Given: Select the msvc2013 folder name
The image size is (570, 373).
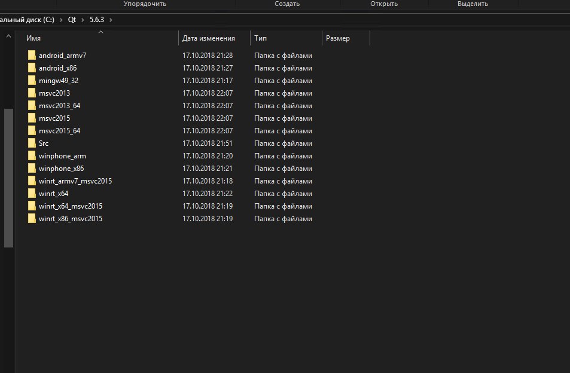Looking at the screenshot, I should point(54,93).
